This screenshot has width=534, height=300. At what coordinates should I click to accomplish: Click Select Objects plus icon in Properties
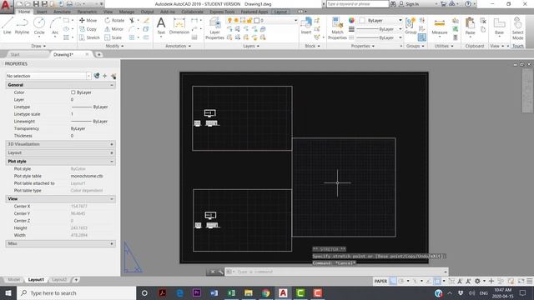pos(105,76)
